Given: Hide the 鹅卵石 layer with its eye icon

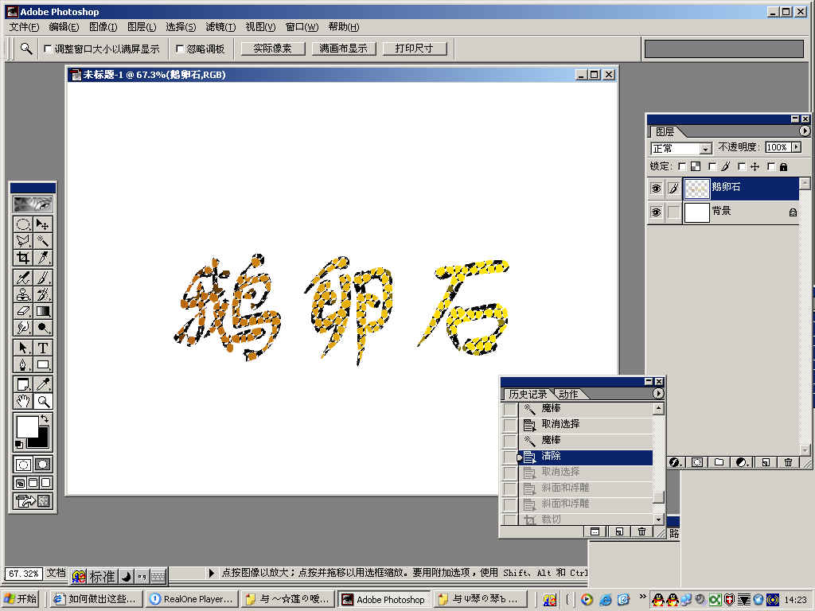Looking at the screenshot, I should click(656, 189).
